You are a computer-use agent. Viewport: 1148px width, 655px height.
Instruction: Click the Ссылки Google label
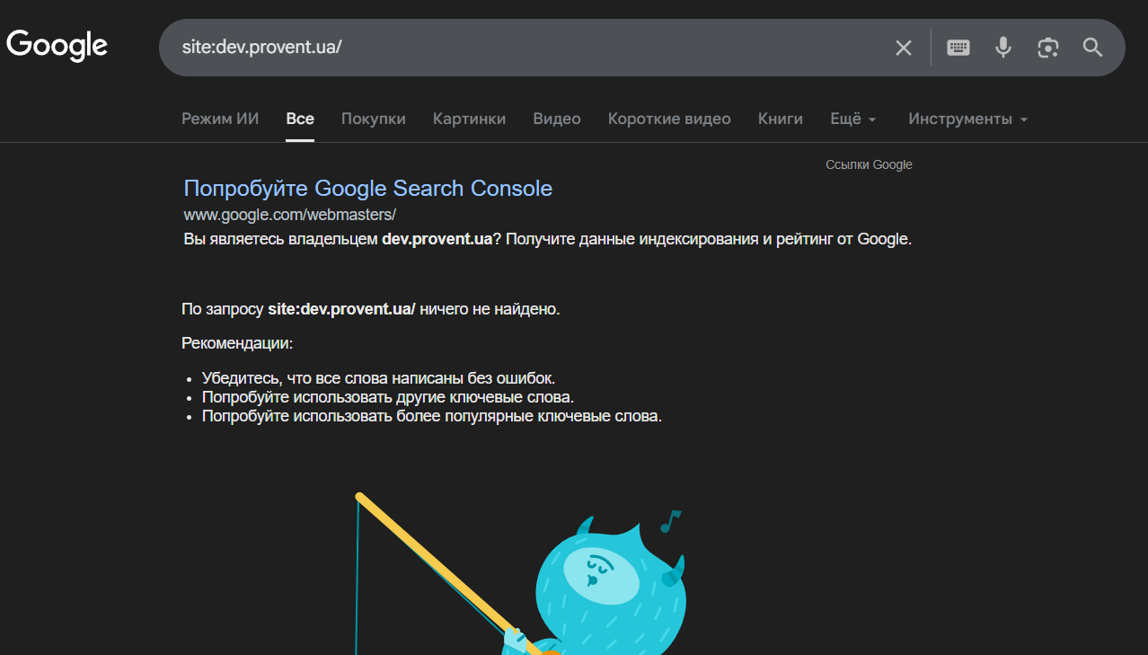tap(869, 164)
